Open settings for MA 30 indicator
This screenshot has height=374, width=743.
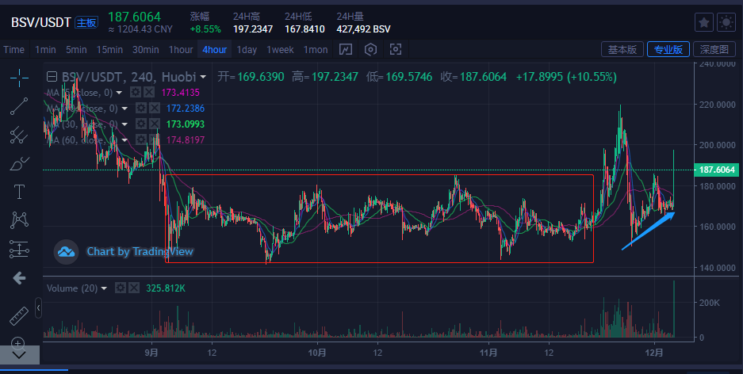click(x=140, y=124)
